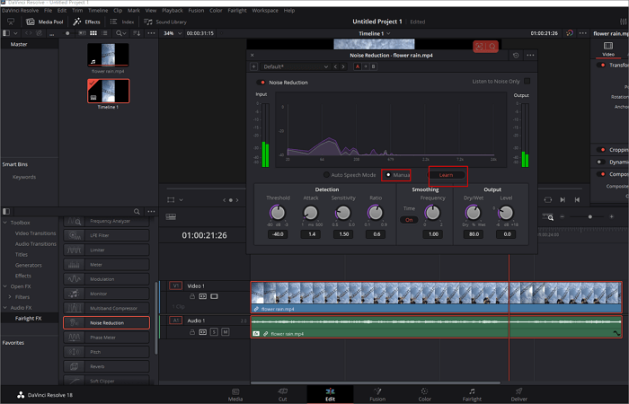This screenshot has width=629, height=404.
Task: Lock the Video 1 track
Action: click(192, 296)
